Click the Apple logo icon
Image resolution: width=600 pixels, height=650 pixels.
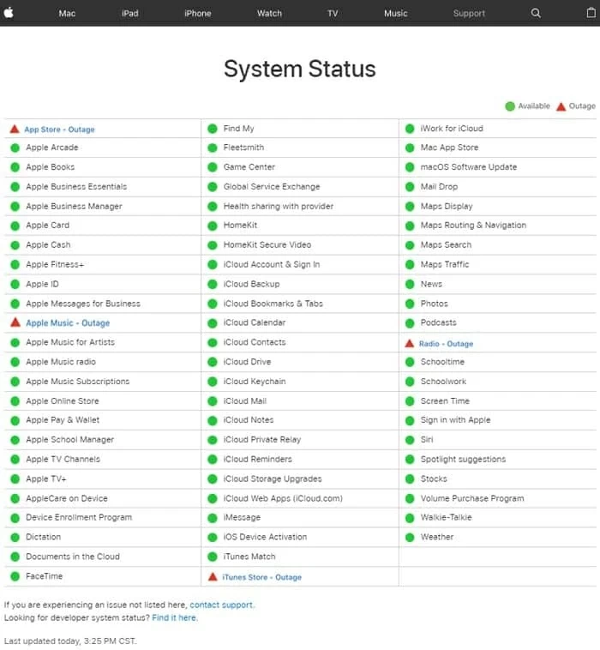coord(9,12)
